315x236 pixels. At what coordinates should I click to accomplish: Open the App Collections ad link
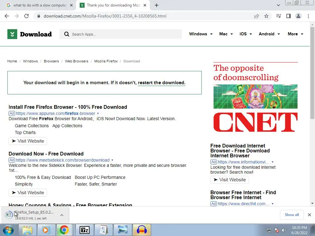[x=67, y=126]
